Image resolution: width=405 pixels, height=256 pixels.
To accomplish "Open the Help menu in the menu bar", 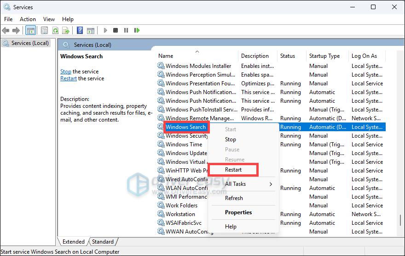I will 68,19.
